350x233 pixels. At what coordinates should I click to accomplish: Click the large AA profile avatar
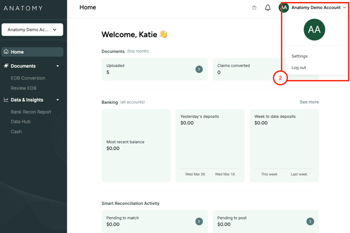pyautogui.click(x=314, y=30)
